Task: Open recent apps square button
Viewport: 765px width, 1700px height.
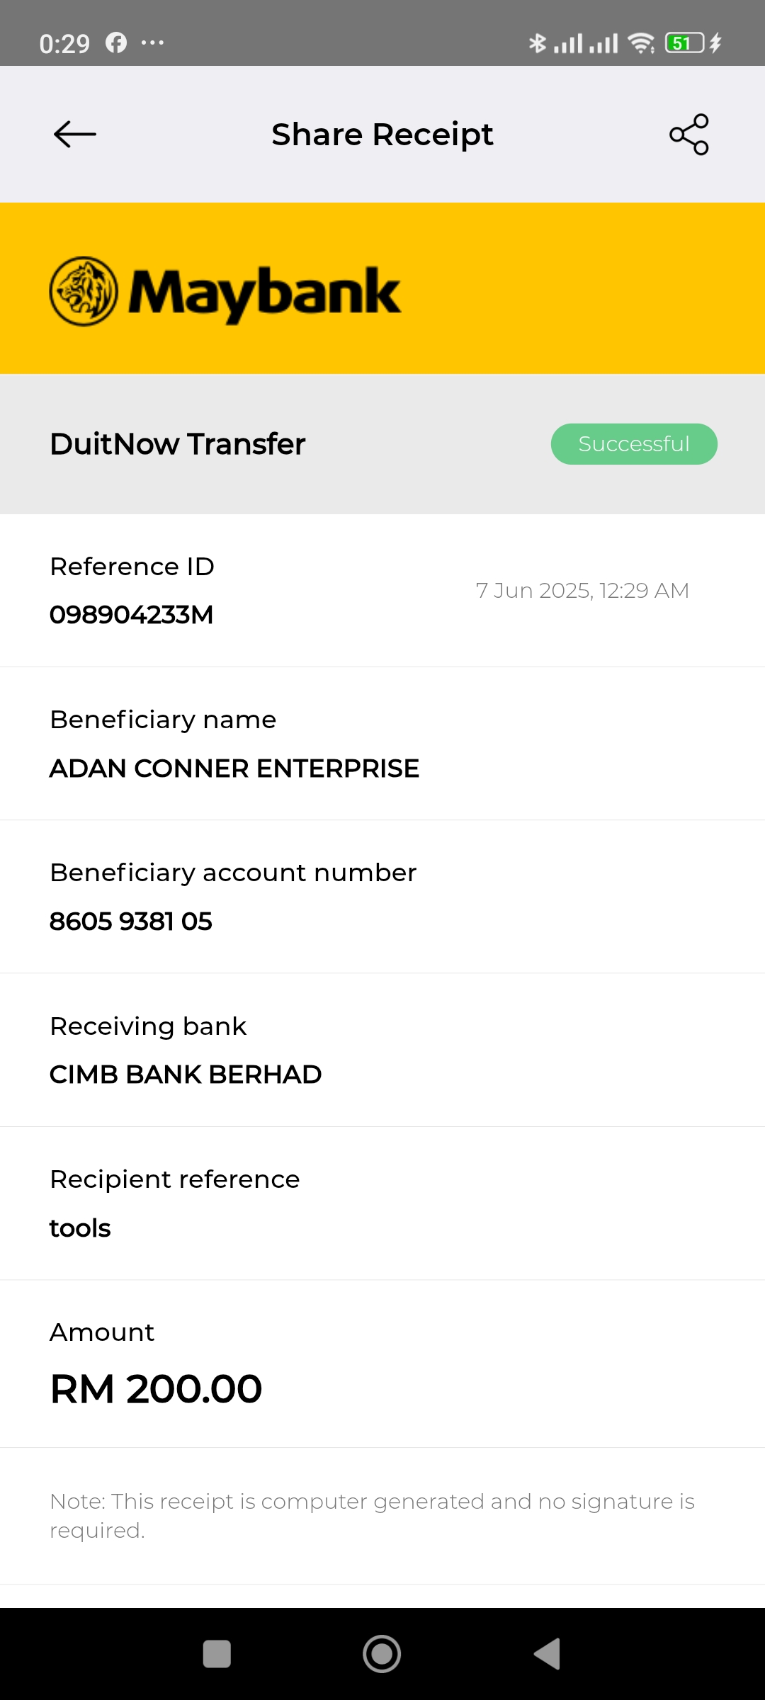Action: pyautogui.click(x=217, y=1654)
